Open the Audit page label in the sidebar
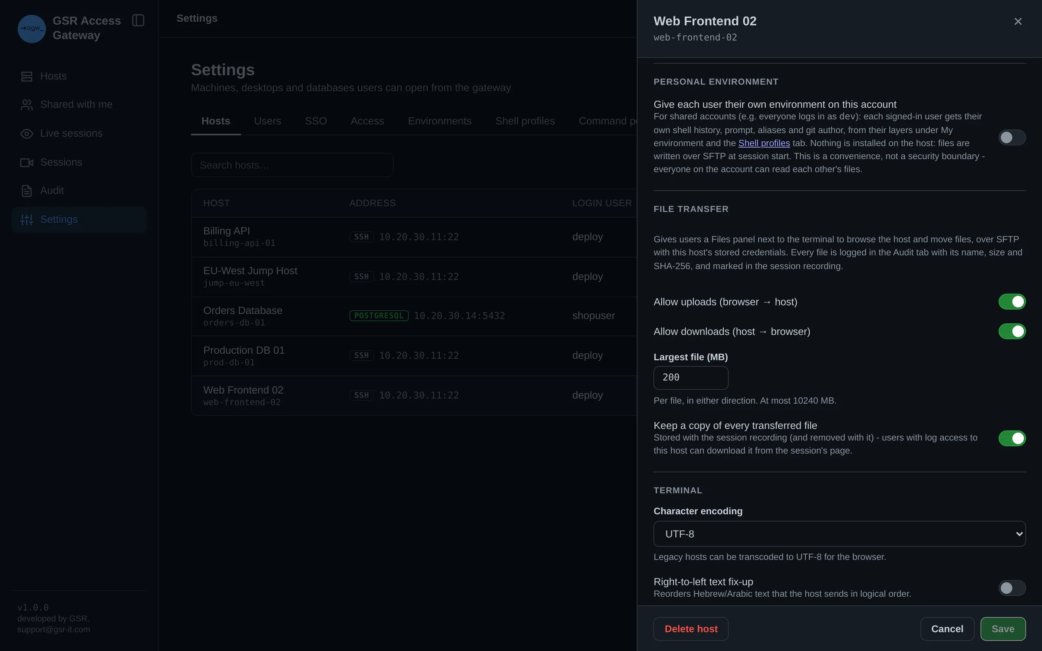This screenshot has height=651, width=1042. (52, 191)
